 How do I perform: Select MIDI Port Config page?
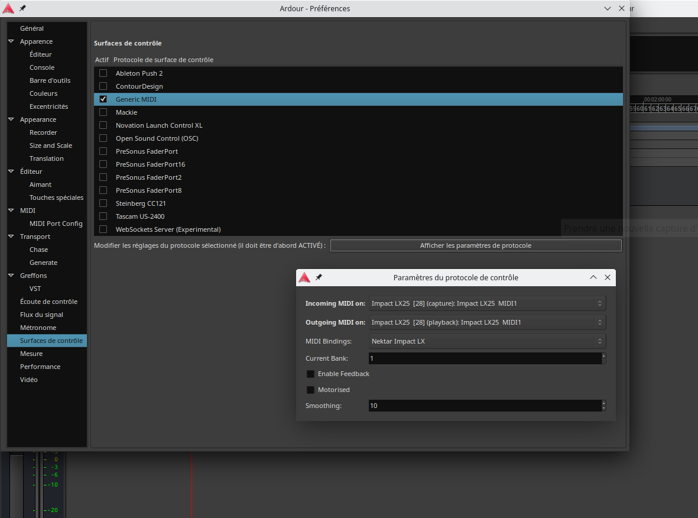tap(56, 224)
